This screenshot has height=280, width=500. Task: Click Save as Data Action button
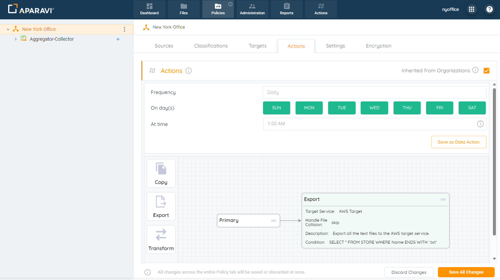pos(458,142)
